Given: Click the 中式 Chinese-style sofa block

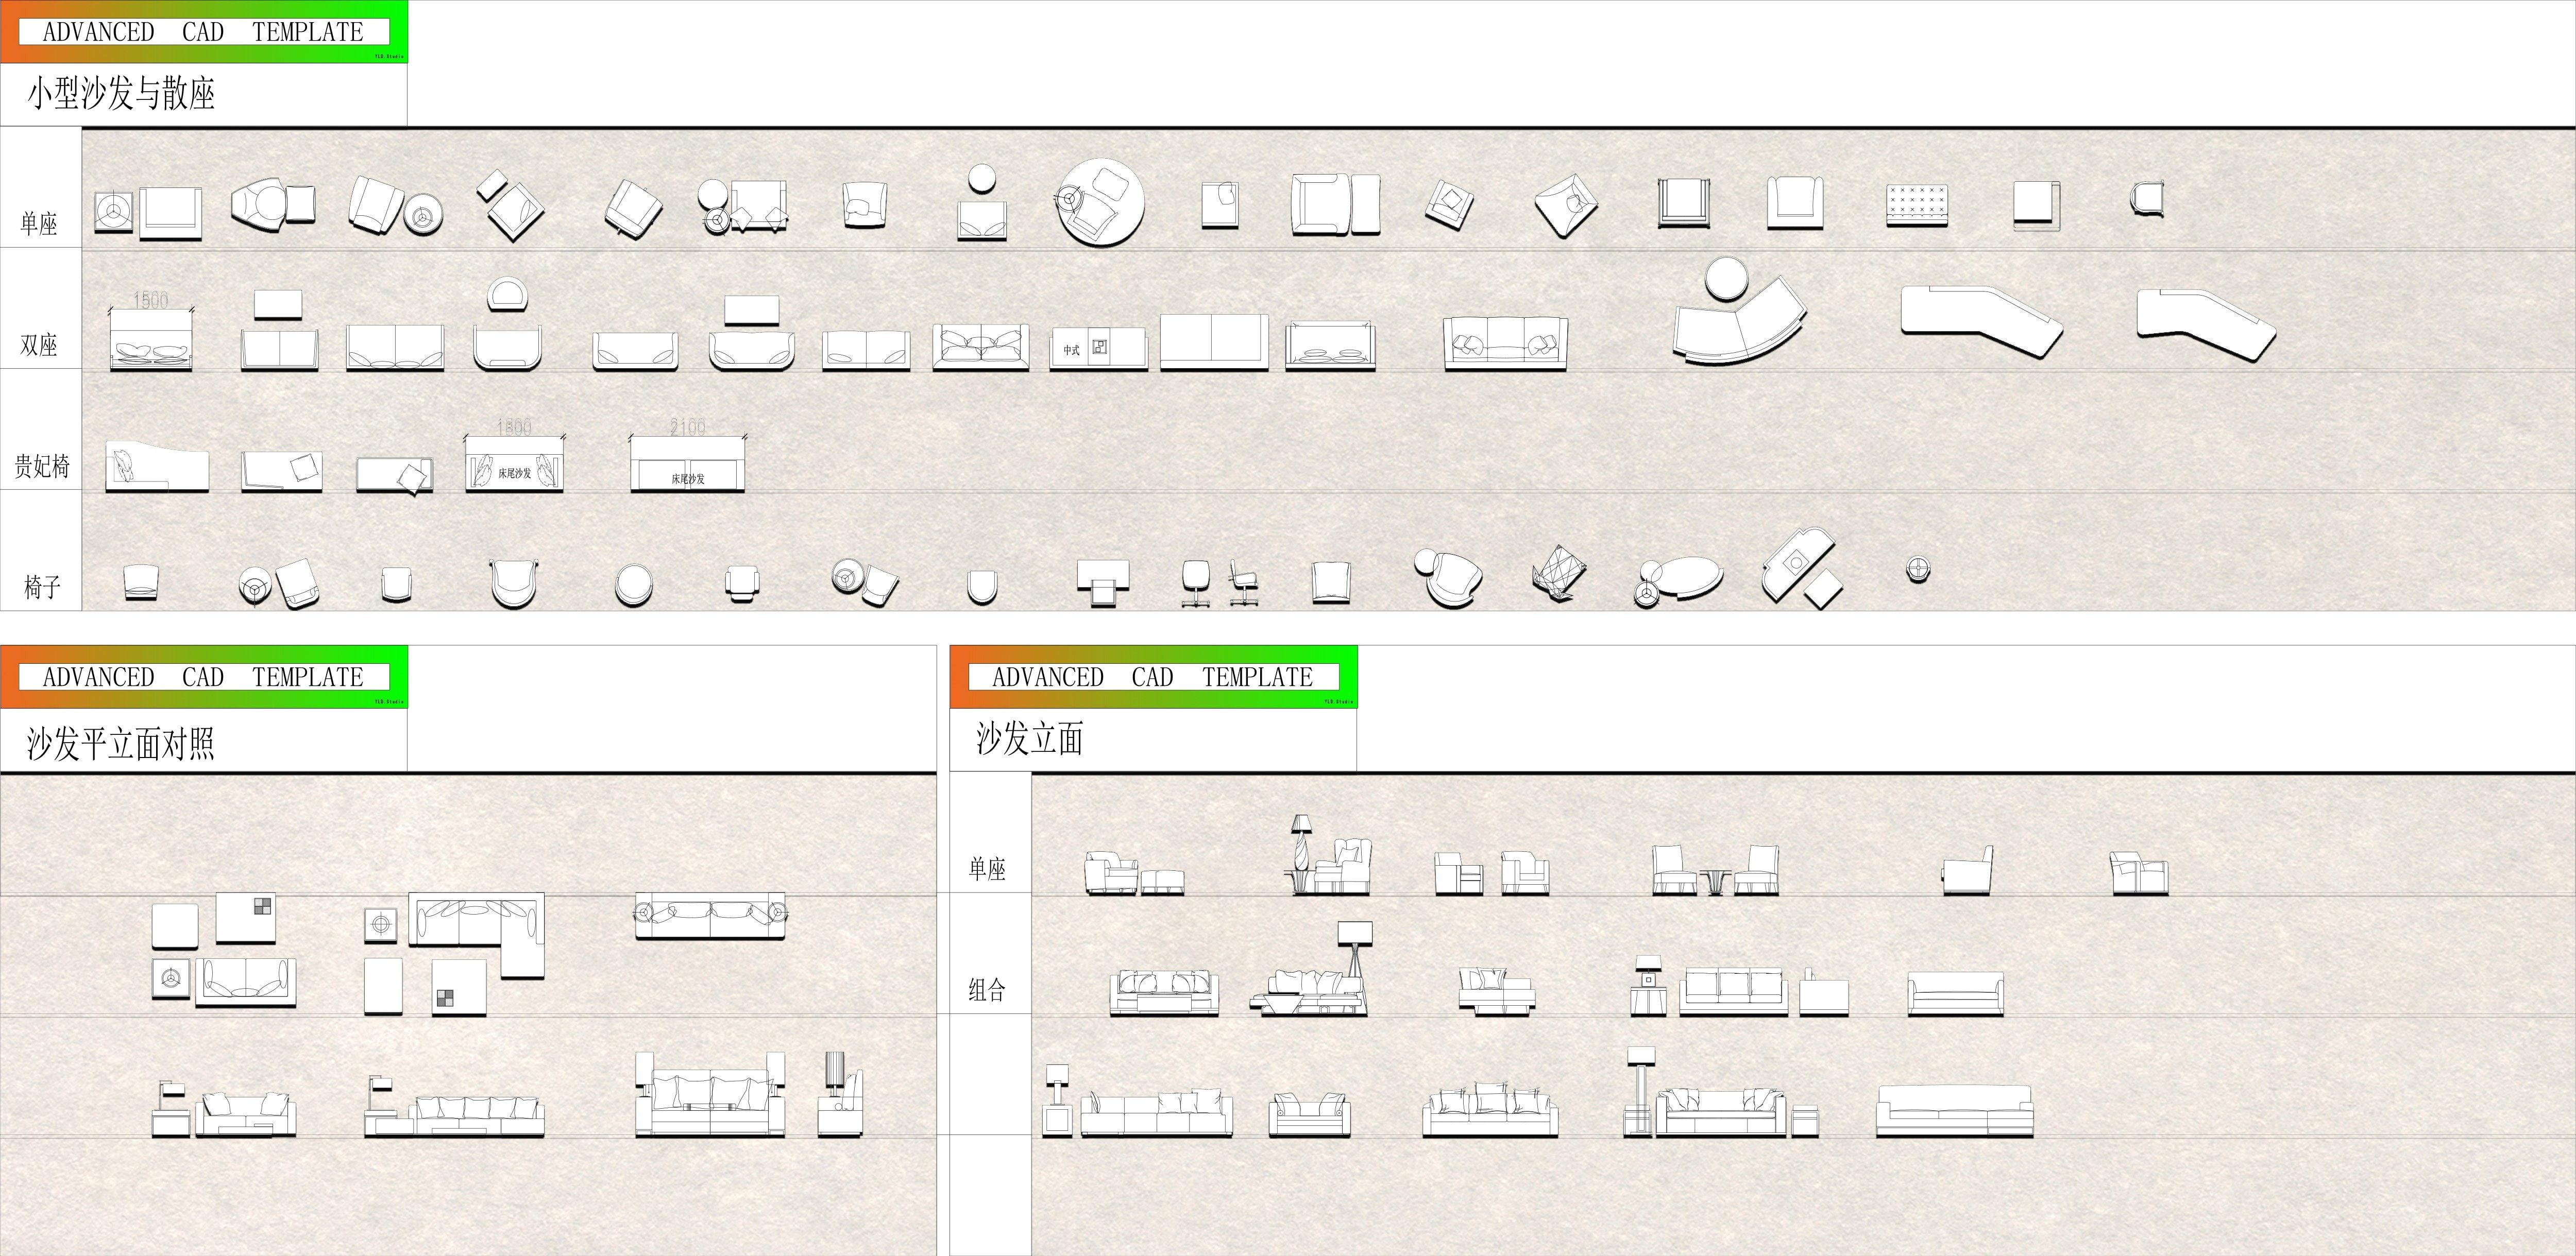Looking at the screenshot, I should (x=1098, y=349).
